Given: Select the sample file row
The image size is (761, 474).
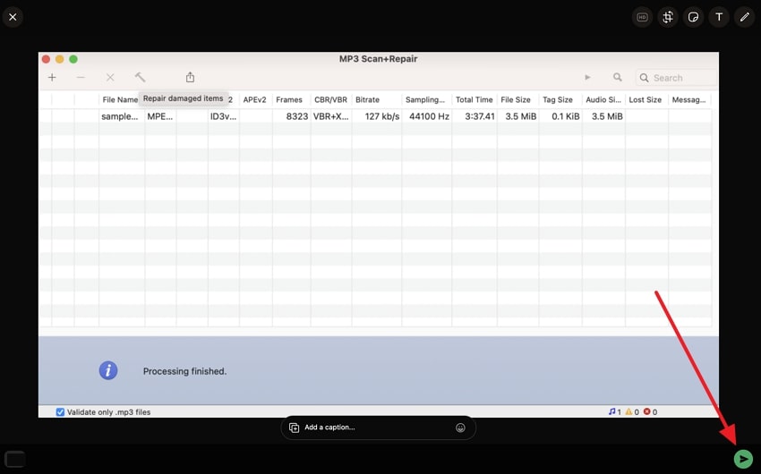Looking at the screenshot, I should tap(358, 116).
